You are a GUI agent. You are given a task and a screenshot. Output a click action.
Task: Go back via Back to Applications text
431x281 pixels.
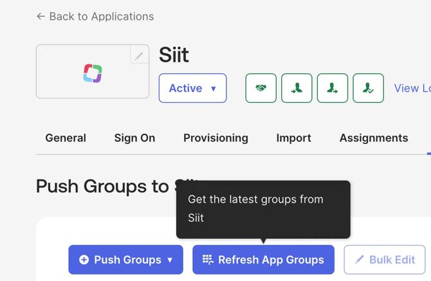[101, 17]
